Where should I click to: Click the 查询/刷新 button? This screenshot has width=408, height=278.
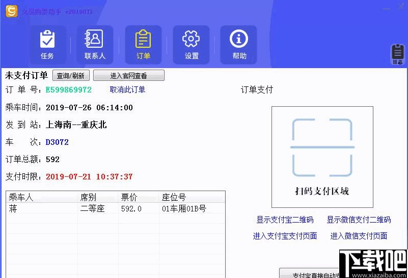click(x=71, y=76)
